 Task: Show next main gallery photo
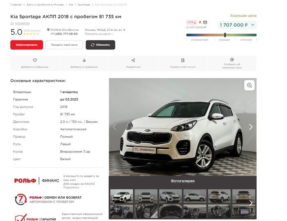coord(251,127)
